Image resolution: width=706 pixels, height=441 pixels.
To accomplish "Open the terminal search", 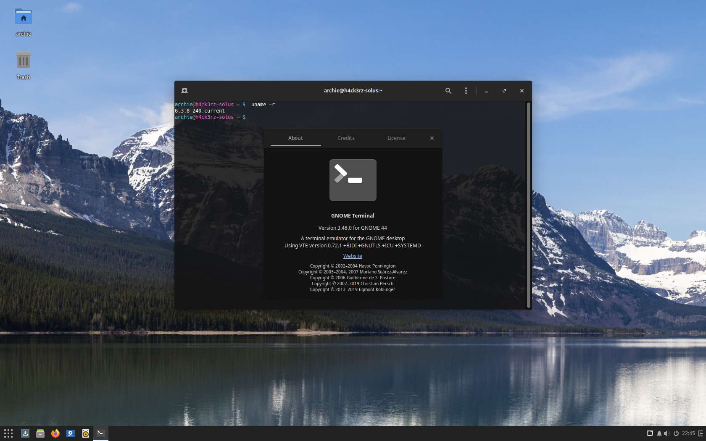I will (448, 91).
